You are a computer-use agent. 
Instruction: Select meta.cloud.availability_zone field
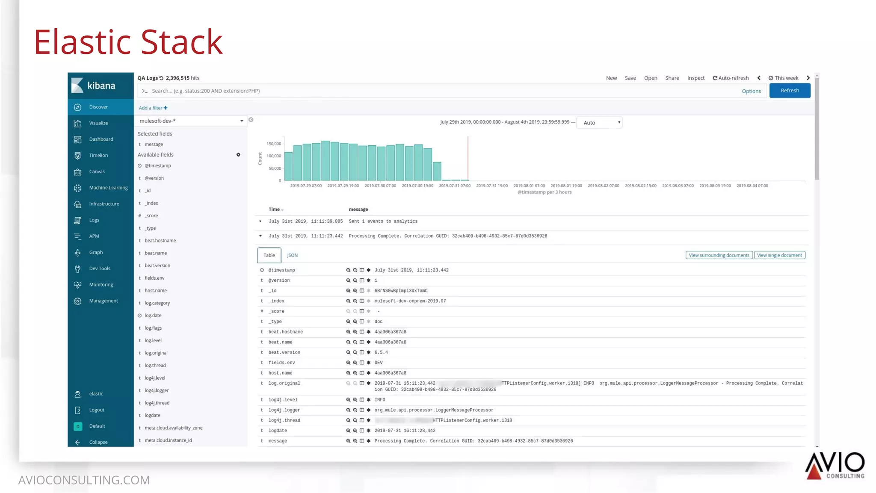coord(173,428)
